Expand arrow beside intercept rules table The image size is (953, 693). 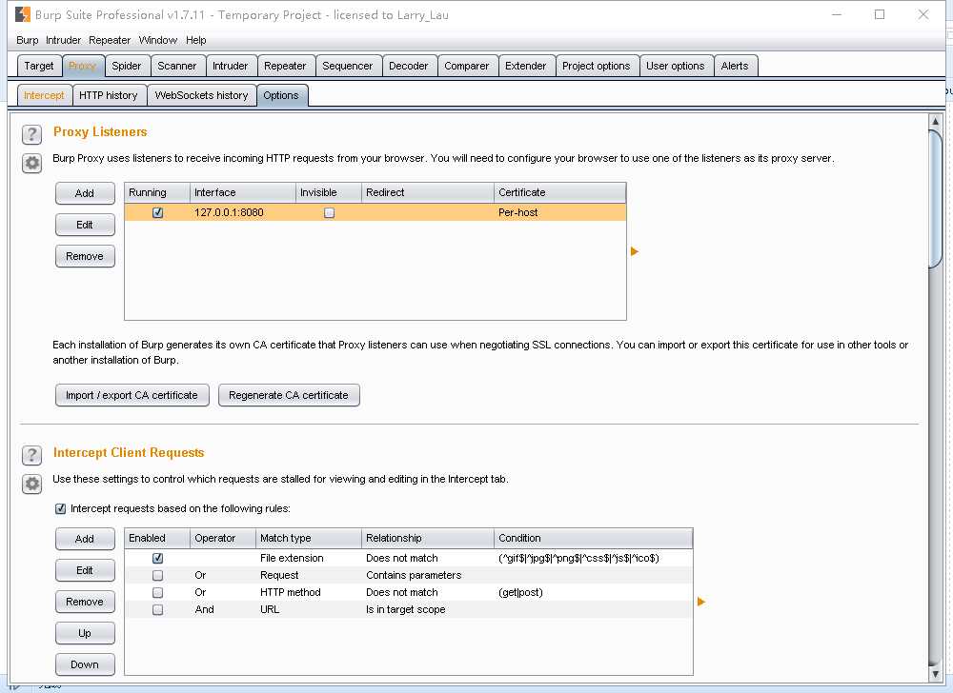[x=701, y=602]
